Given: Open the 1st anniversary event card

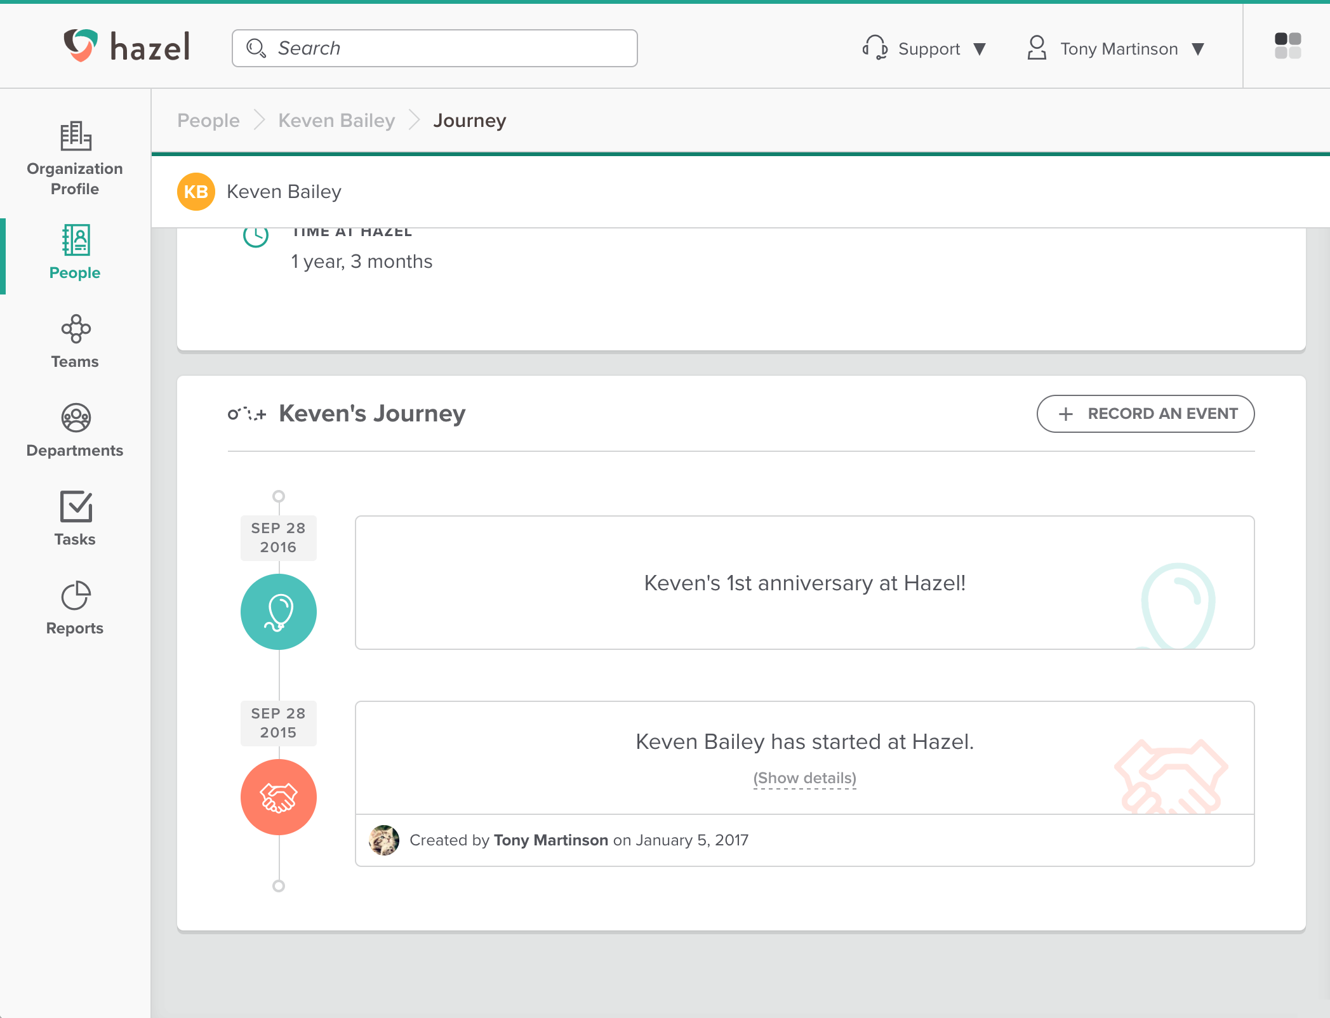Looking at the screenshot, I should click(x=804, y=583).
